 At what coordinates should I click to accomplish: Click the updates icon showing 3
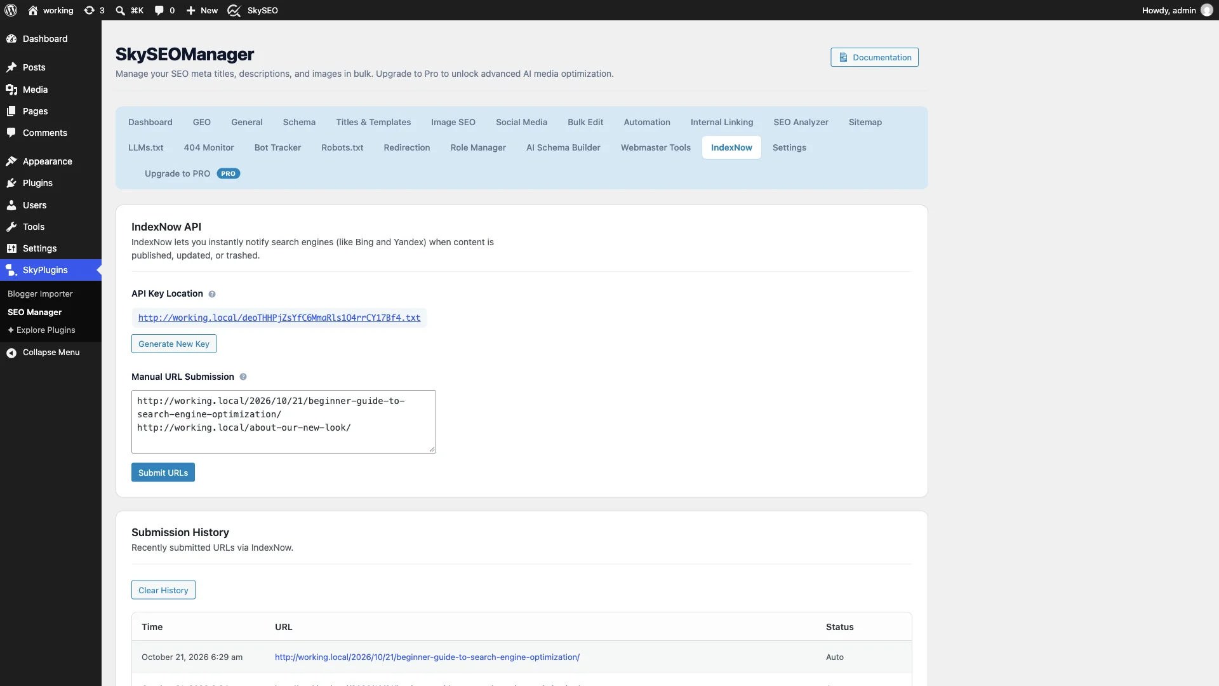(90, 10)
